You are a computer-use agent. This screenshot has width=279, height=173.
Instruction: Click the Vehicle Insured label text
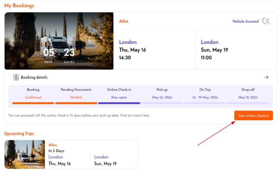pyautogui.click(x=245, y=22)
